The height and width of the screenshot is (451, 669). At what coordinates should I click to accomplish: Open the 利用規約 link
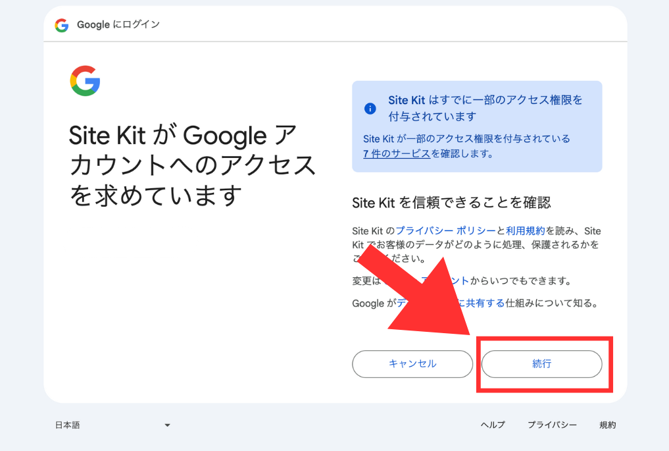(525, 231)
